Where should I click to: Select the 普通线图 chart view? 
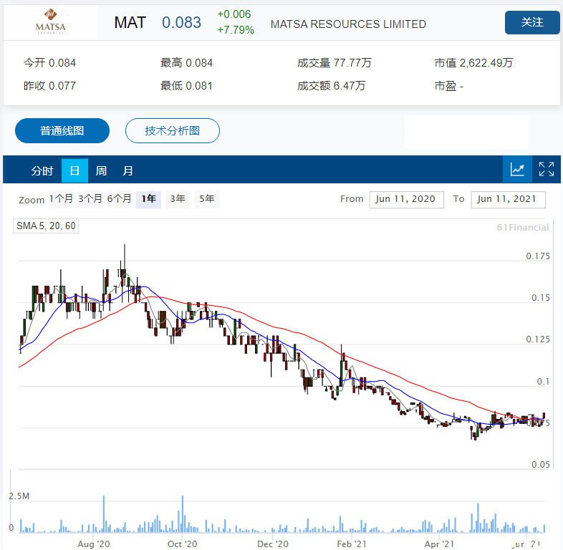coord(62,130)
